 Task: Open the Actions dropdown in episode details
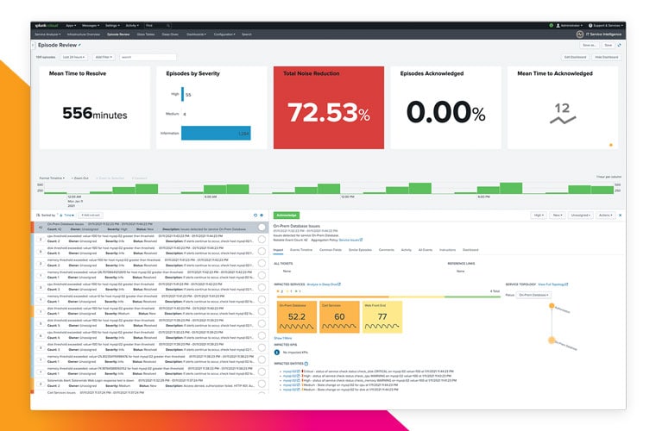(605, 215)
